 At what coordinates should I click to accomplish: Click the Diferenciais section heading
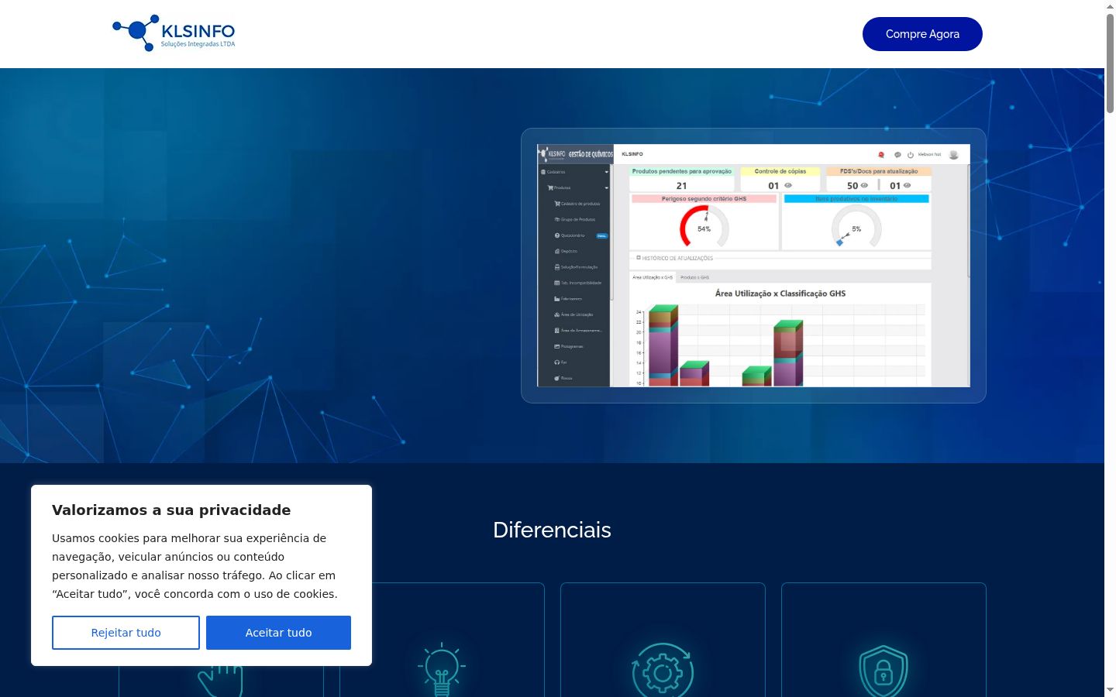pos(552,530)
